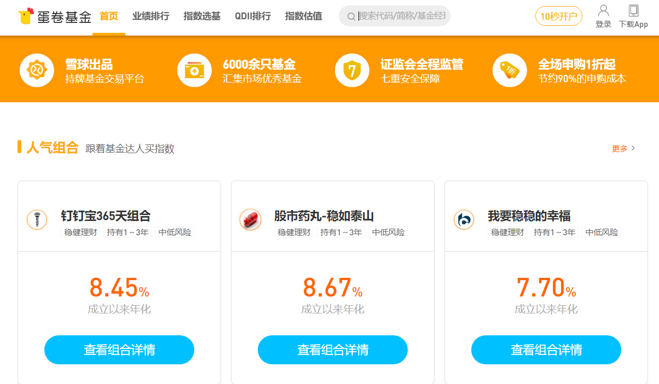Click the 登录 user profile icon
The height and width of the screenshot is (384, 659).
tap(603, 10)
